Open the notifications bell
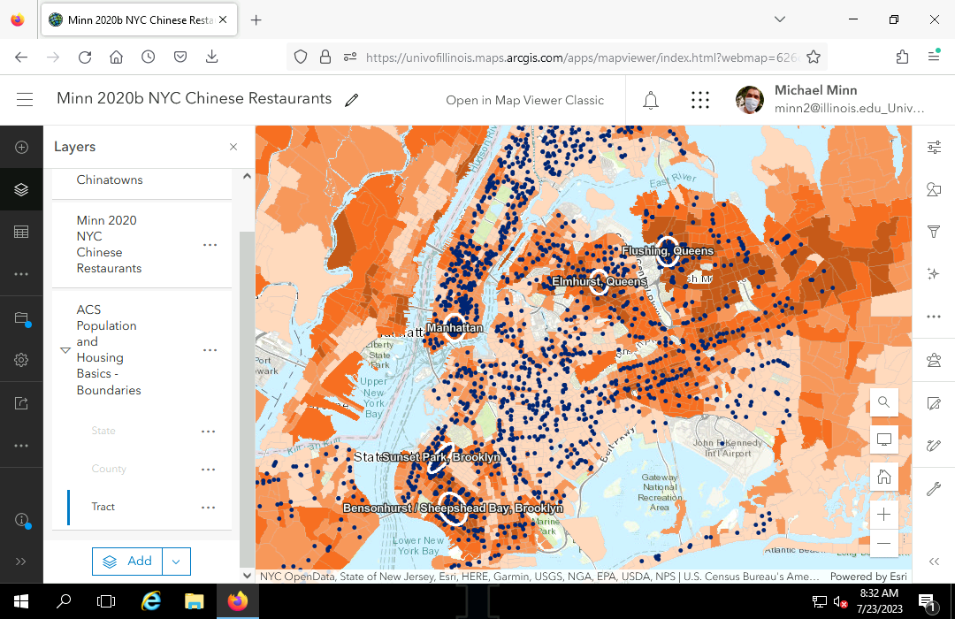Image resolution: width=955 pixels, height=619 pixels. tap(651, 100)
